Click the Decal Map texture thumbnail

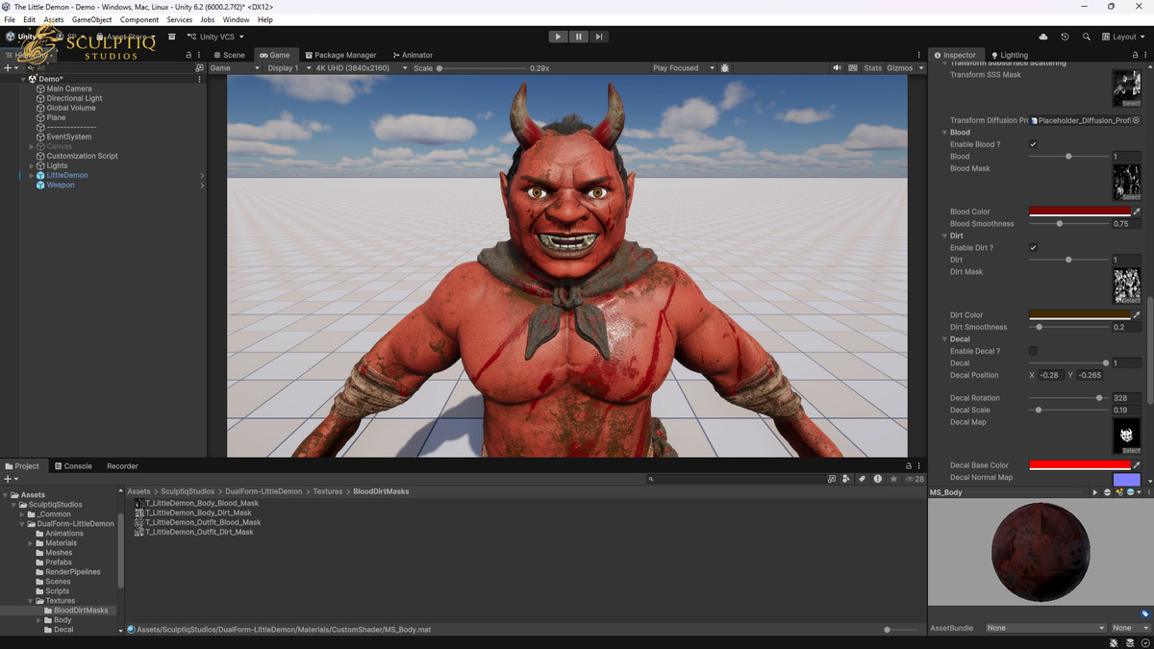[x=1126, y=436]
